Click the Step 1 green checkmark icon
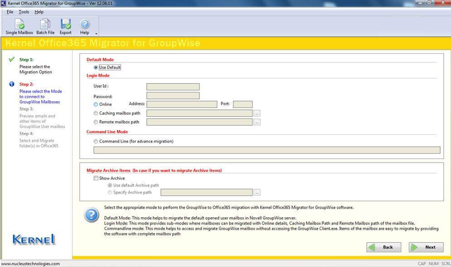Screen dimensions: 451x267 (x=11, y=59)
